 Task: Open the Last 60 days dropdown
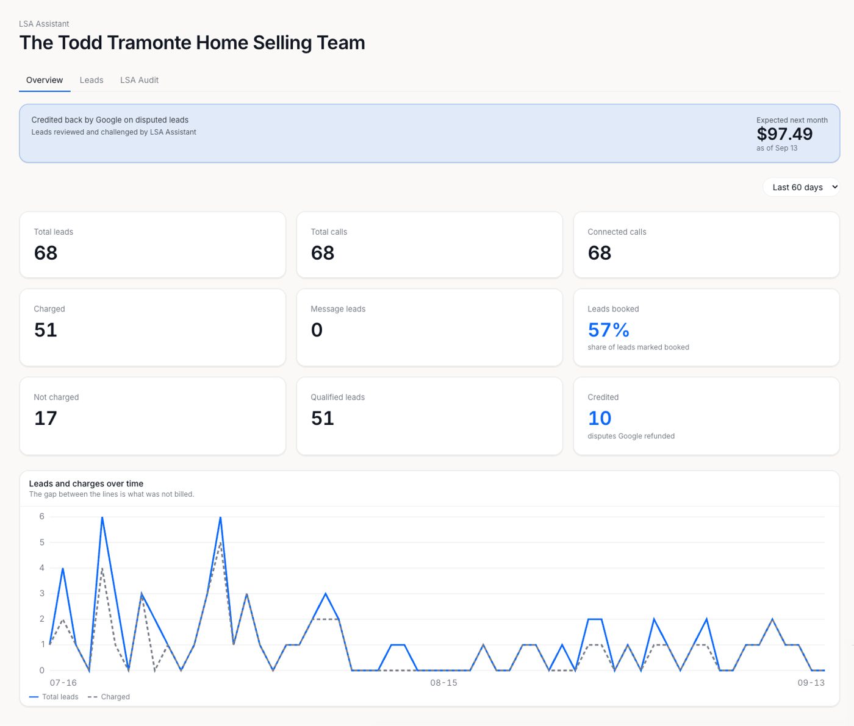tap(801, 187)
